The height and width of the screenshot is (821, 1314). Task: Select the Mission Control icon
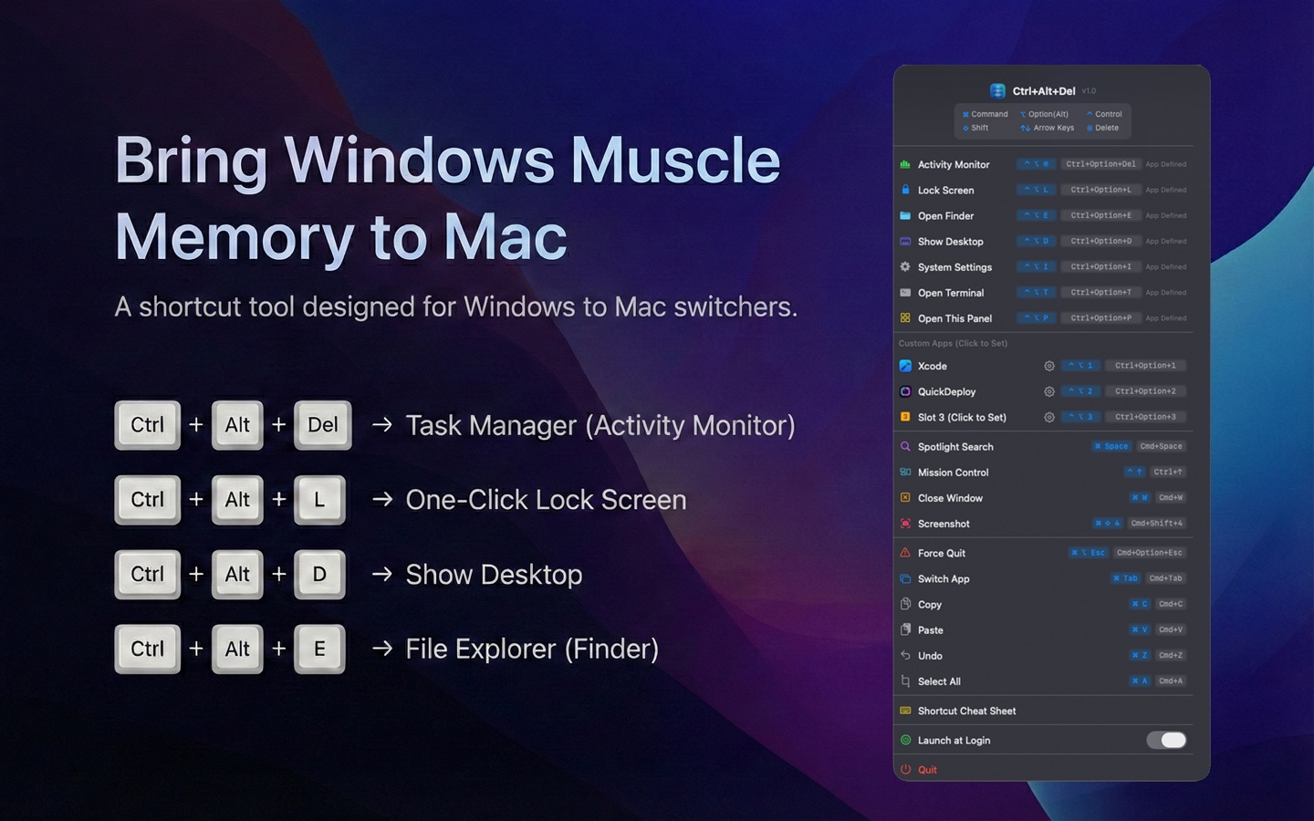pyautogui.click(x=904, y=472)
